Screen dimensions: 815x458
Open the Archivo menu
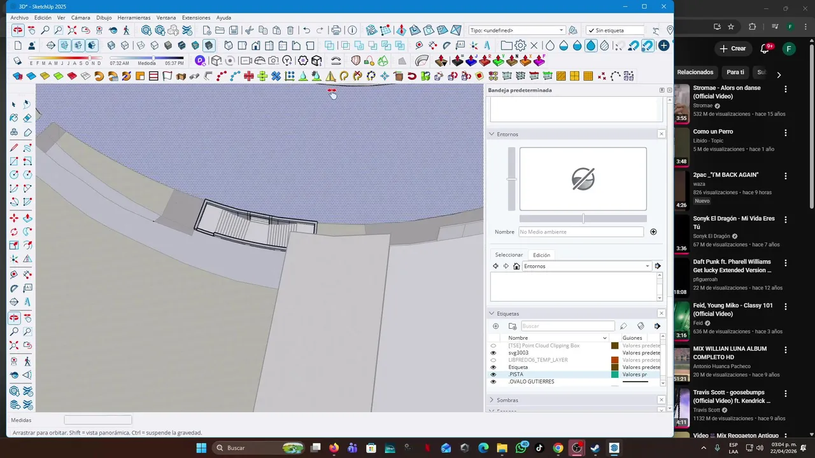19,18
